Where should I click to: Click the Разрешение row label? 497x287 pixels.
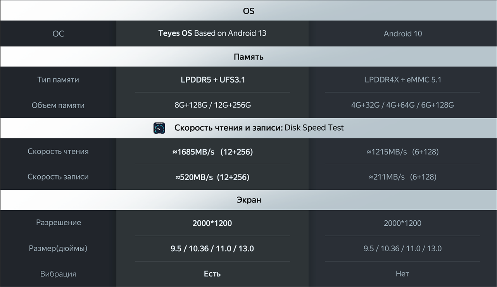pyautogui.click(x=59, y=223)
